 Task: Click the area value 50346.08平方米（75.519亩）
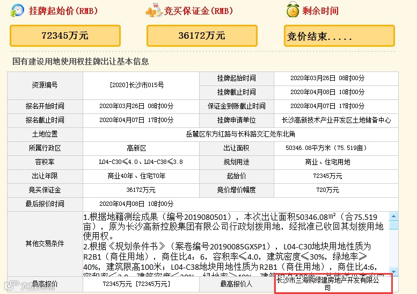(326, 148)
